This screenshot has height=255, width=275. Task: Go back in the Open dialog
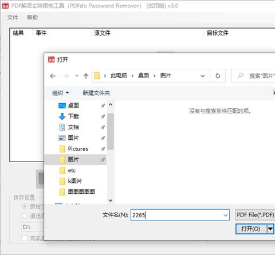tap(53, 76)
